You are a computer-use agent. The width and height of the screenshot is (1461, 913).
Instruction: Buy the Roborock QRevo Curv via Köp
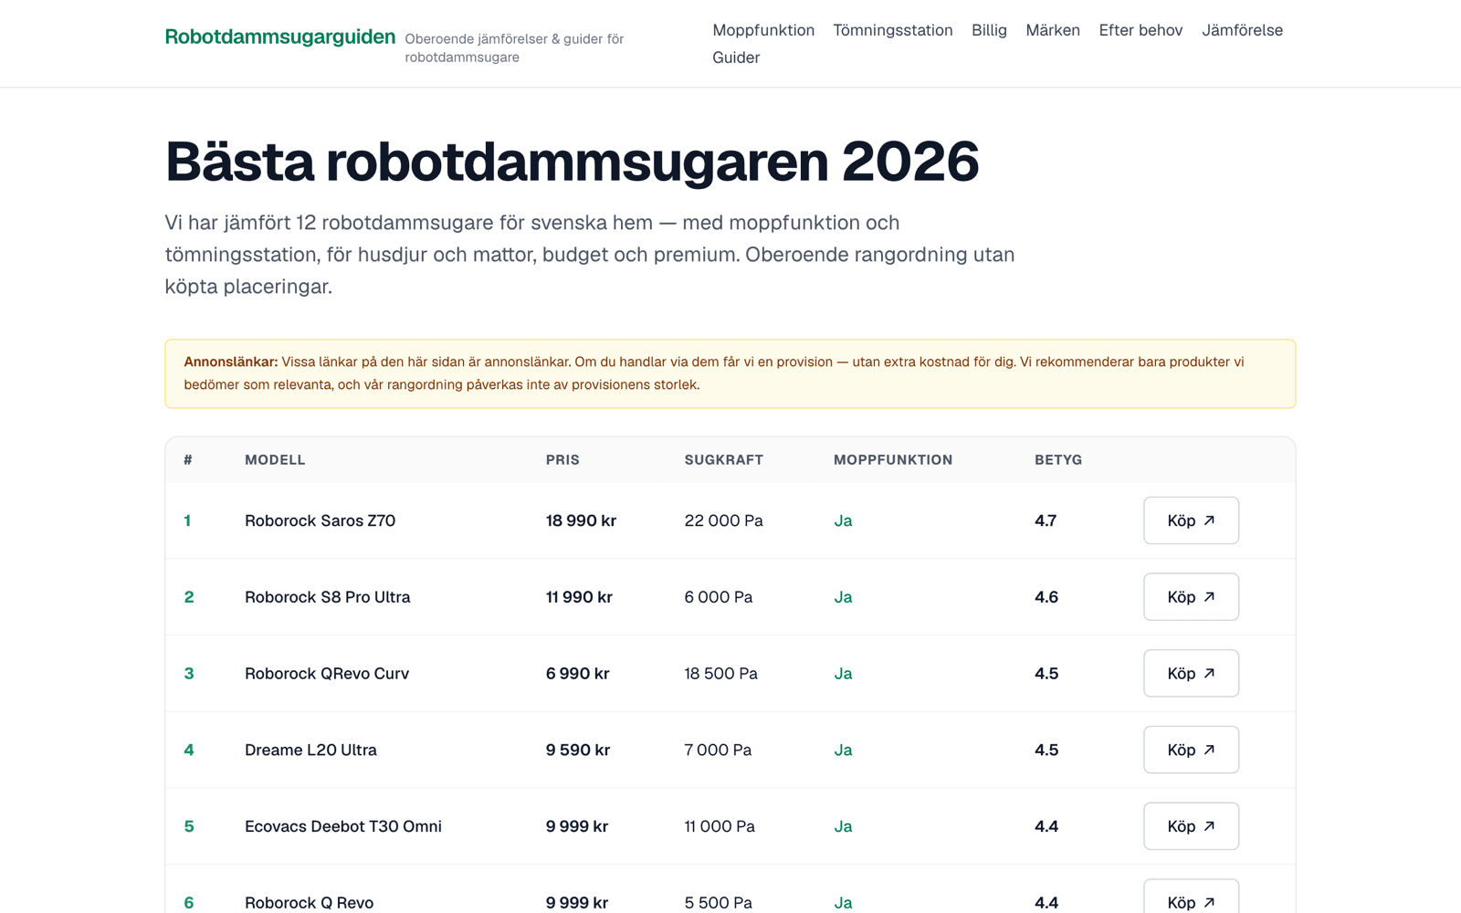(1191, 673)
